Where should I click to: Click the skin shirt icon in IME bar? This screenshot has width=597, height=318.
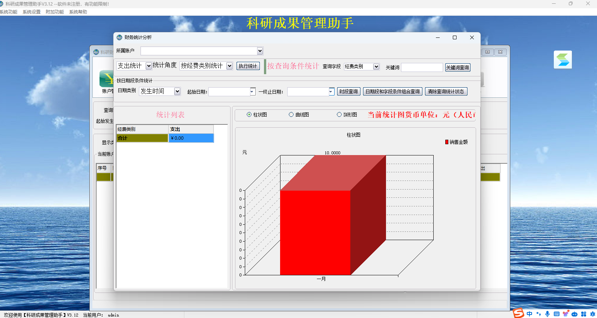point(565,314)
